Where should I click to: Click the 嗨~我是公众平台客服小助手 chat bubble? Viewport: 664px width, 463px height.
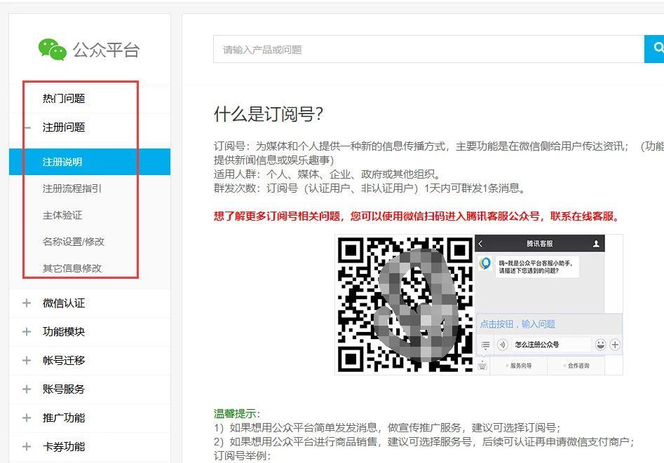537,267
